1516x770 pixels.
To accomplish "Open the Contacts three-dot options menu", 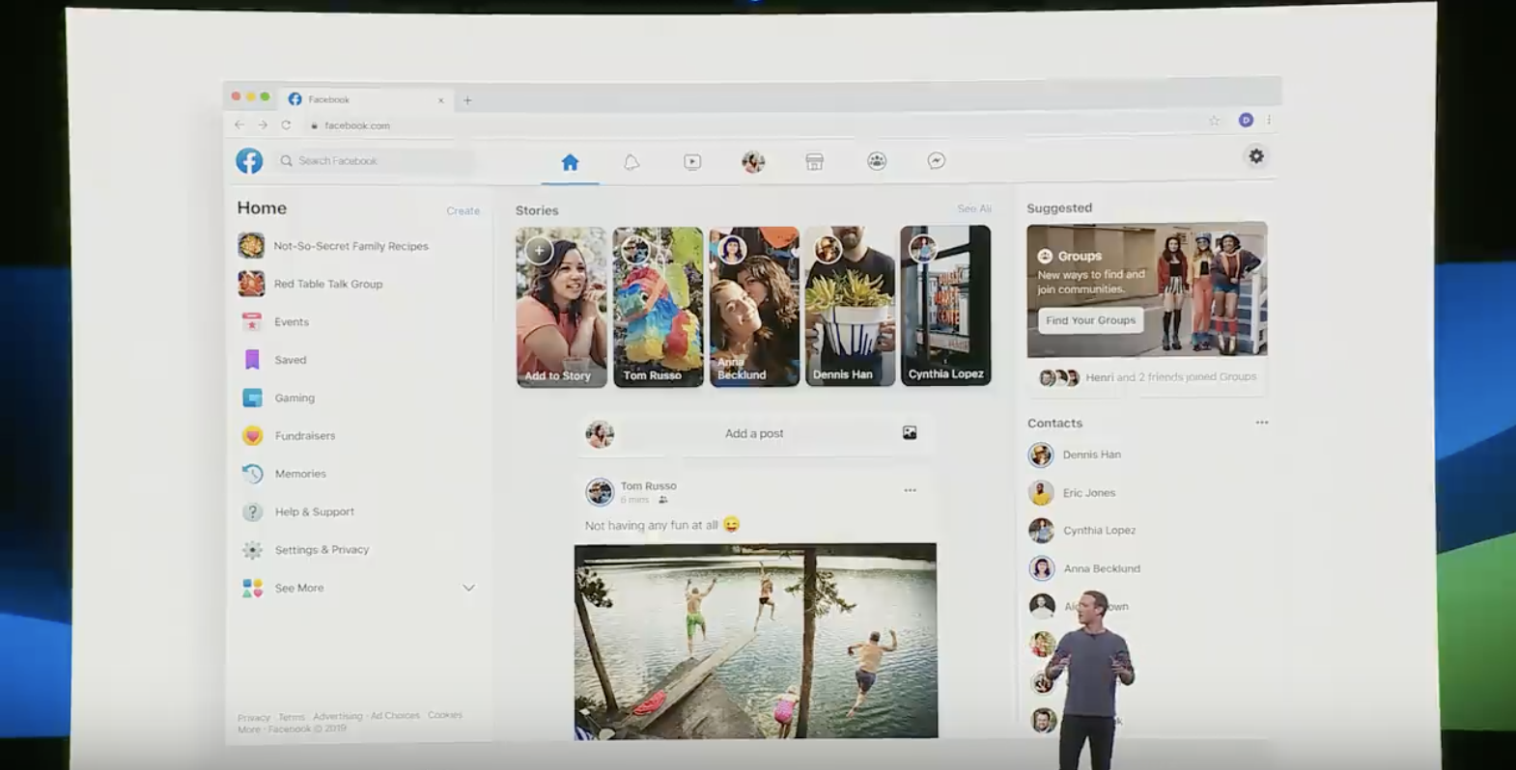I will click(1261, 423).
